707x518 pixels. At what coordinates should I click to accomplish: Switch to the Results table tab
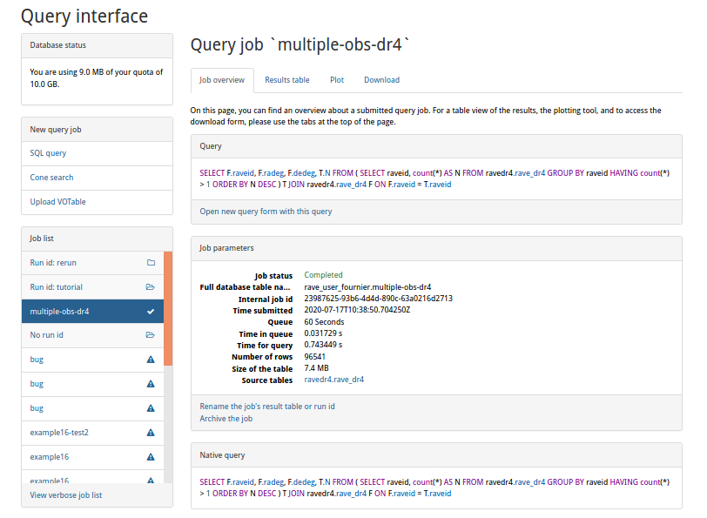tap(287, 80)
